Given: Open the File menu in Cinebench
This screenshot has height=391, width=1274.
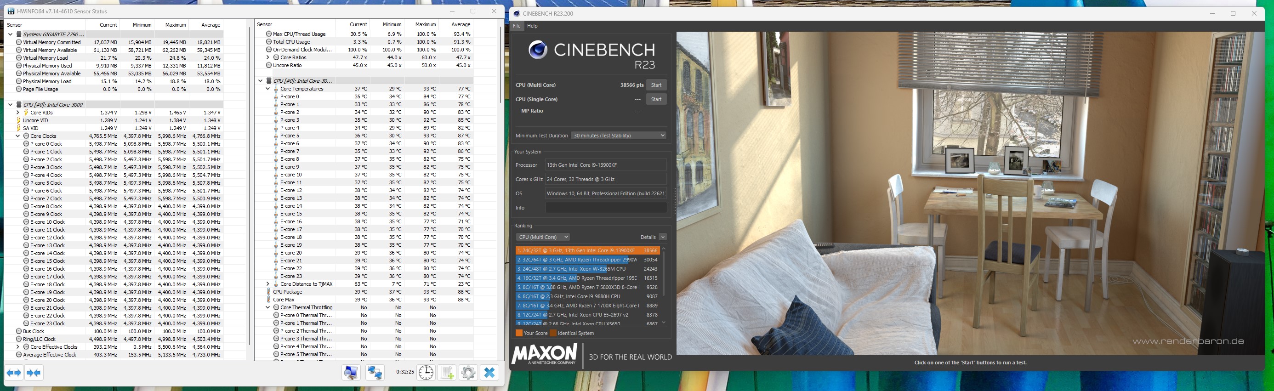Looking at the screenshot, I should [517, 26].
